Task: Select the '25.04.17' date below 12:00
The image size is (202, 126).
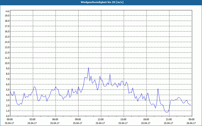Action: [100, 123]
